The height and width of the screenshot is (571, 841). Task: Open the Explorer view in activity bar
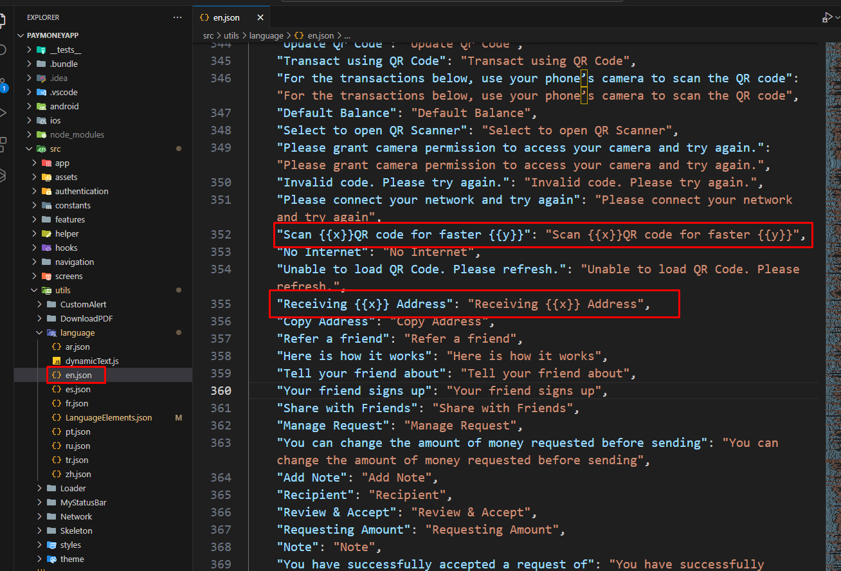[x=4, y=19]
